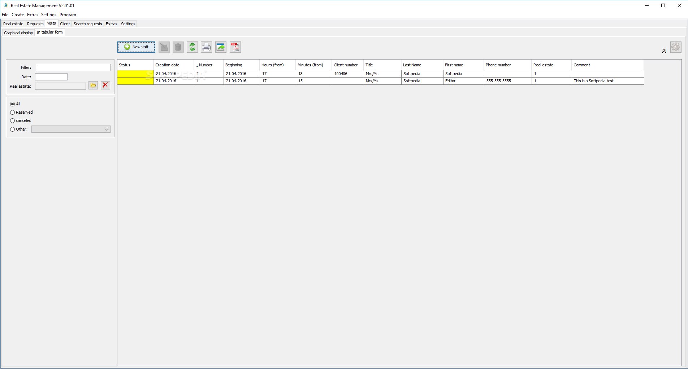Sort by the Beginning column header
688x369 pixels.
[x=242, y=65]
